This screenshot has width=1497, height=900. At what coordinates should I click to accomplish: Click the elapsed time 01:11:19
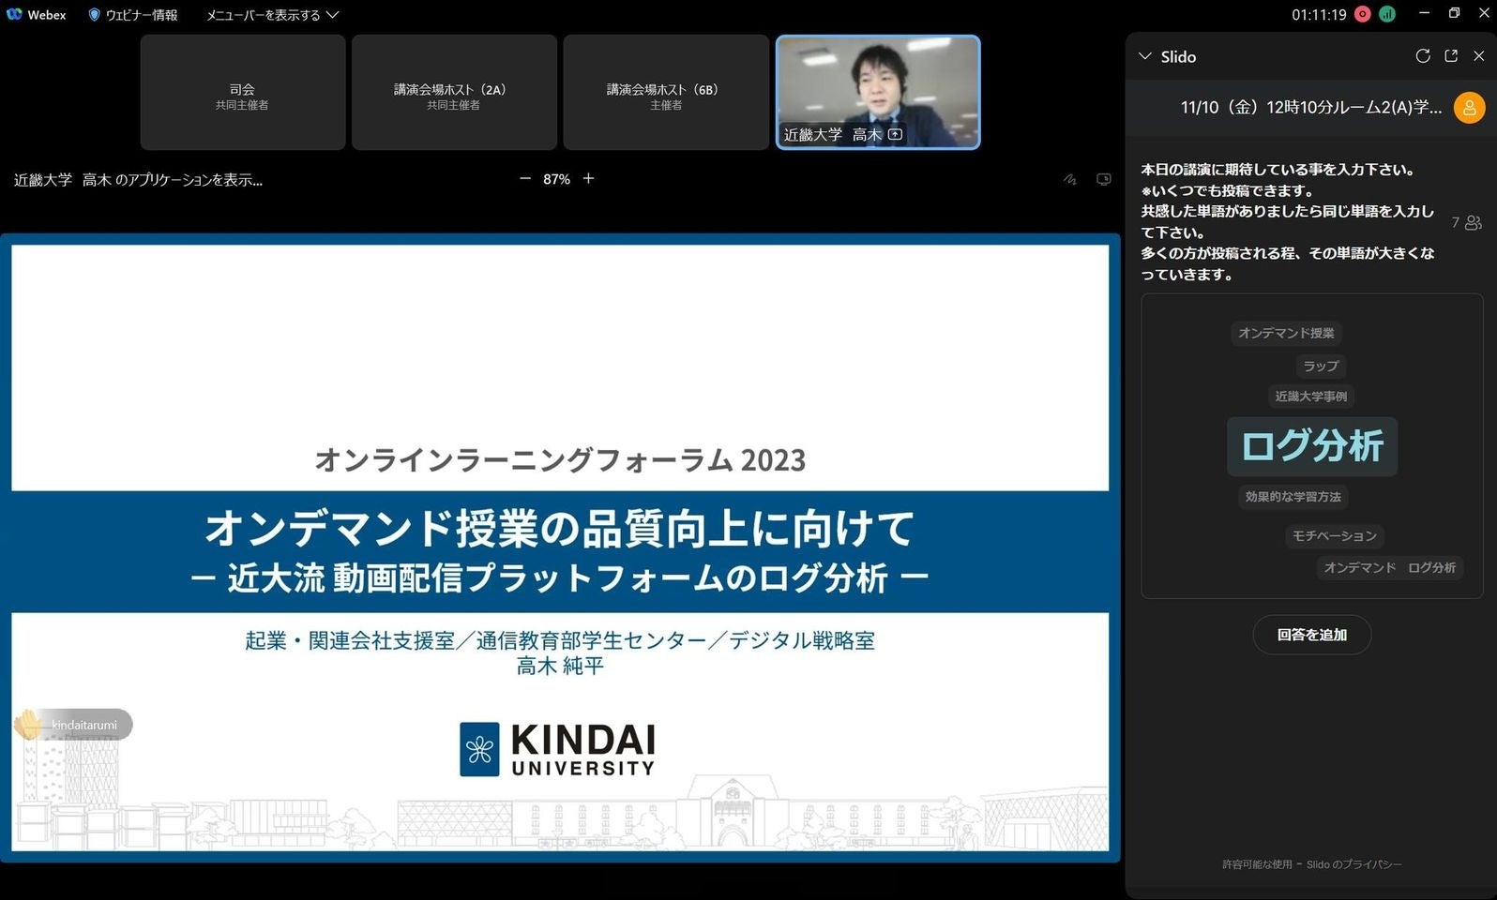click(1319, 15)
